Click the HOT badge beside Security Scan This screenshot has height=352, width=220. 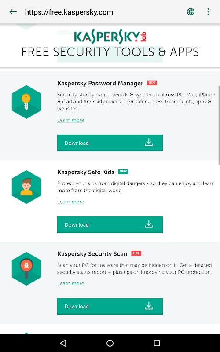[136, 253]
